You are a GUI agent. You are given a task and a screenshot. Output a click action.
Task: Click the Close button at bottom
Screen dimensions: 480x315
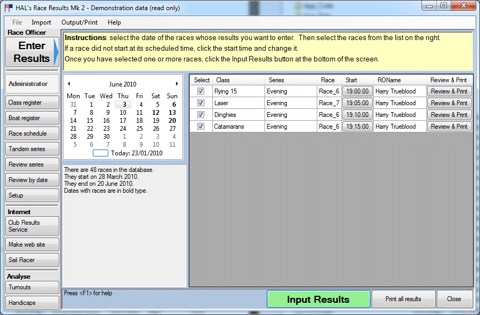tap(454, 299)
